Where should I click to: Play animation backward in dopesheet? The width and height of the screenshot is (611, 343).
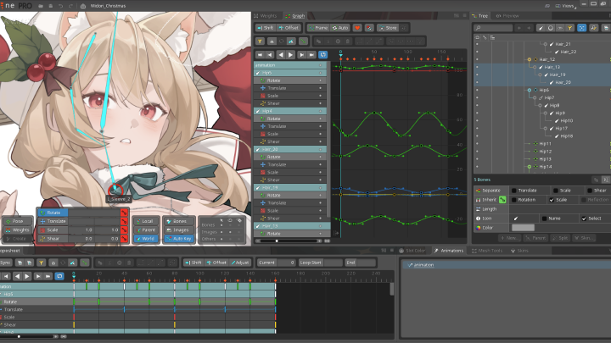tap(17, 276)
